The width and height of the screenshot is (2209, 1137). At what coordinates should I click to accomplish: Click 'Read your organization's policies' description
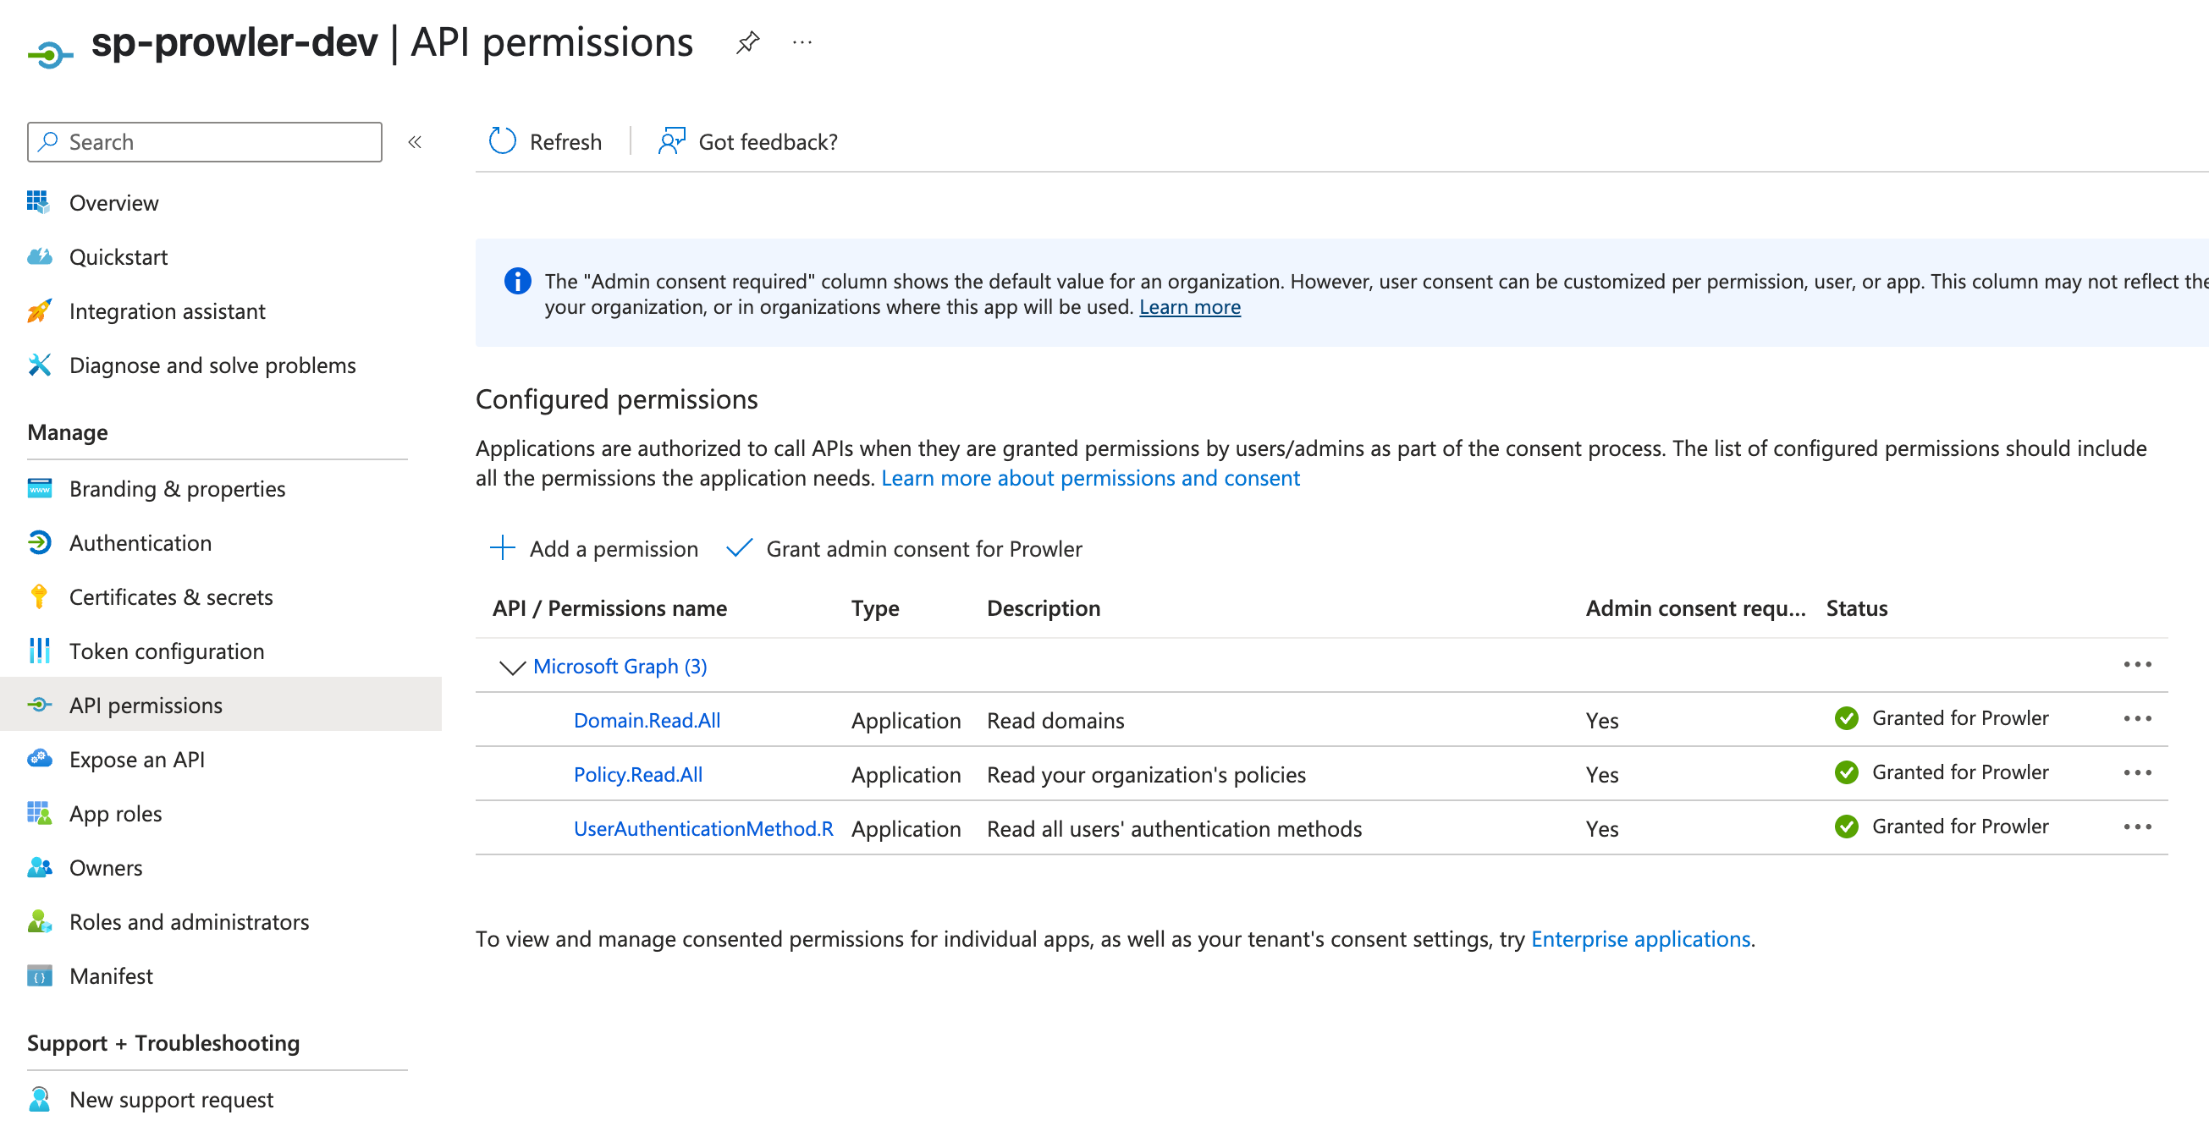coord(1146,773)
